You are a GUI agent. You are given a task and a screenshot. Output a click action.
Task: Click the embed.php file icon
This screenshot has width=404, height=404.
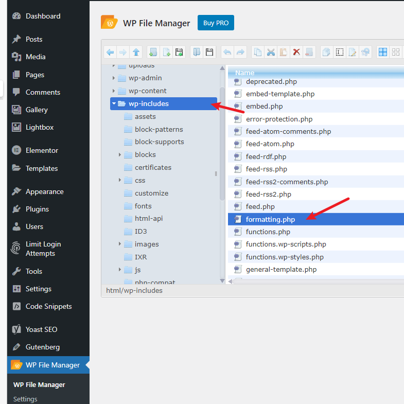[x=238, y=106]
